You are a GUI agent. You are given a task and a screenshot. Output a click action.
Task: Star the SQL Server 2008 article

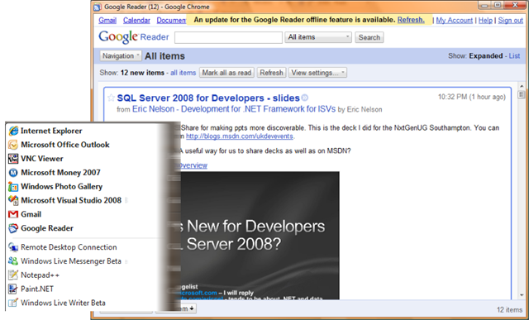tap(111, 98)
